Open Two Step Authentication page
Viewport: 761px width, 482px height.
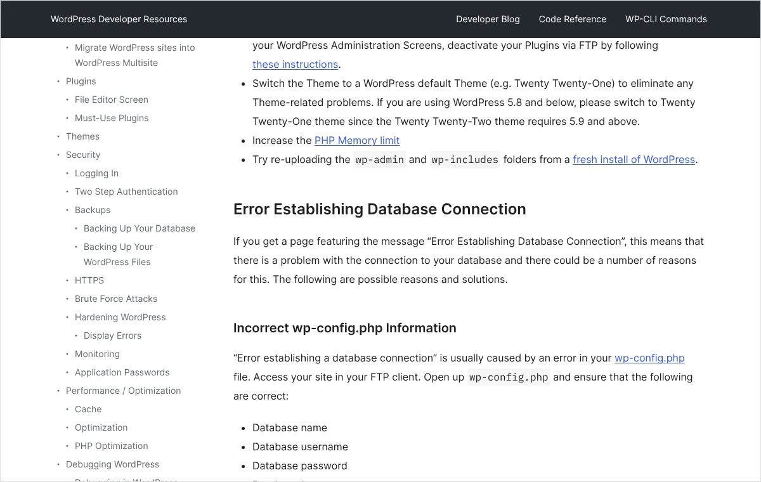coord(126,192)
